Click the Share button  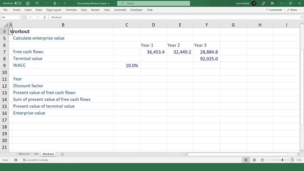coord(292,10)
